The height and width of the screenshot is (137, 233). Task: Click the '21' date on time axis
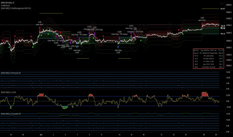[x=161, y=135]
